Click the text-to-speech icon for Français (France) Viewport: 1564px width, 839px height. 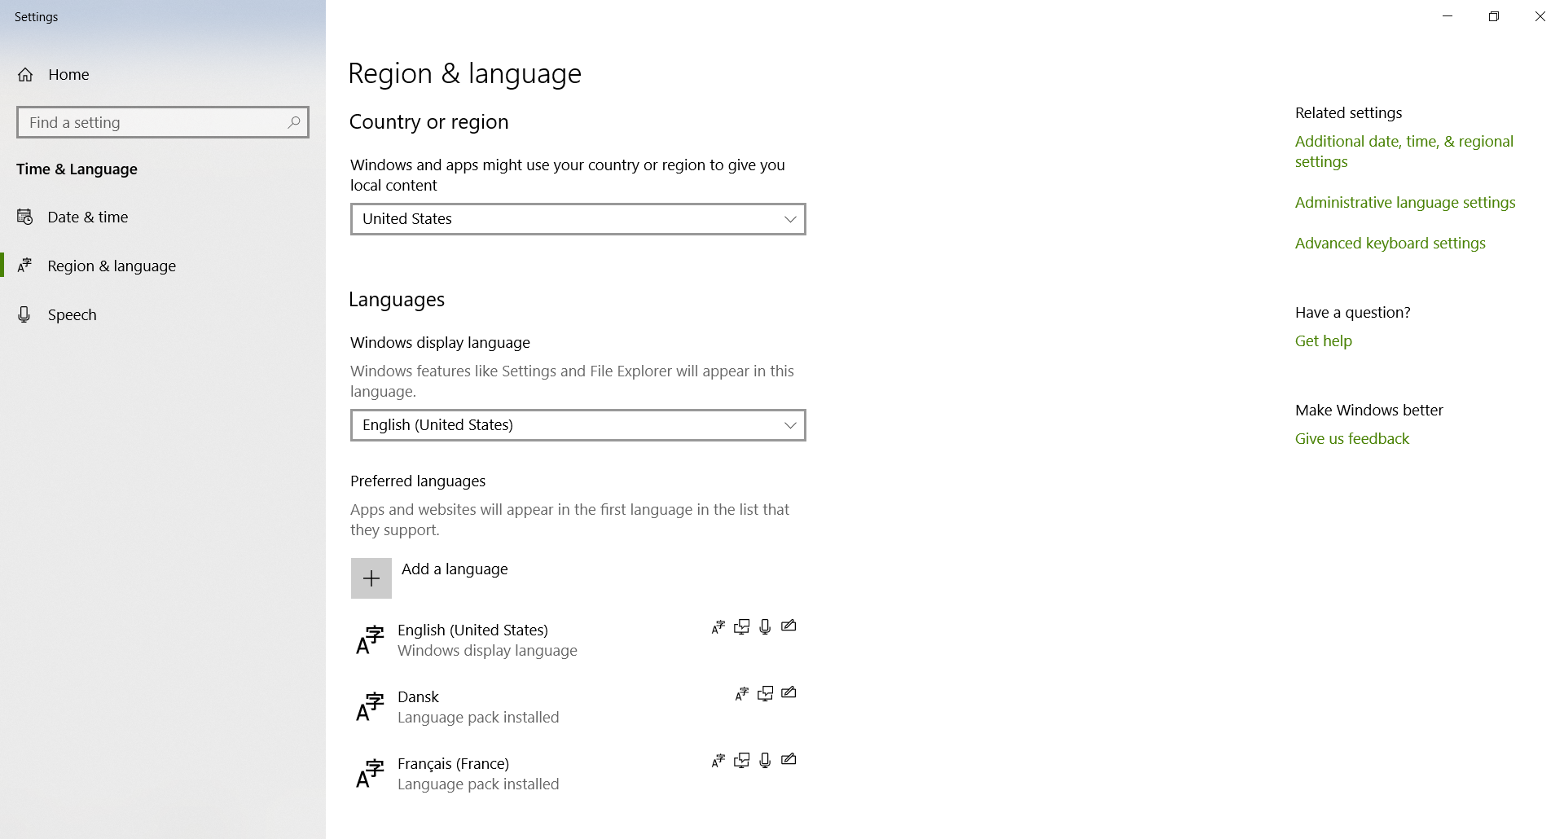click(x=741, y=760)
